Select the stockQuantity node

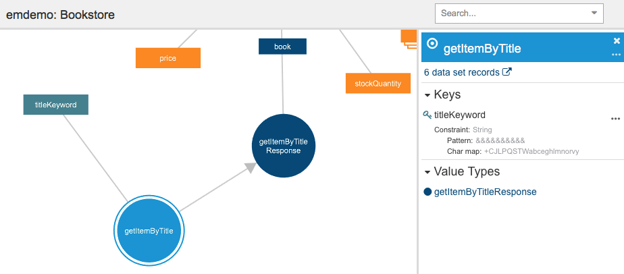378,84
